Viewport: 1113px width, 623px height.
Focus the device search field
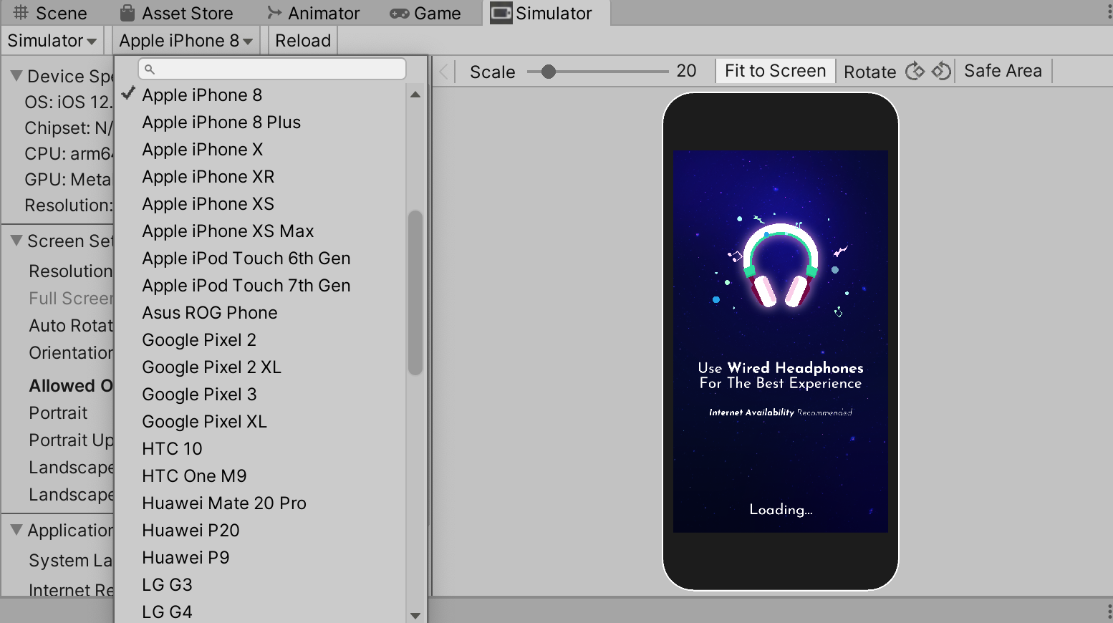click(x=272, y=69)
